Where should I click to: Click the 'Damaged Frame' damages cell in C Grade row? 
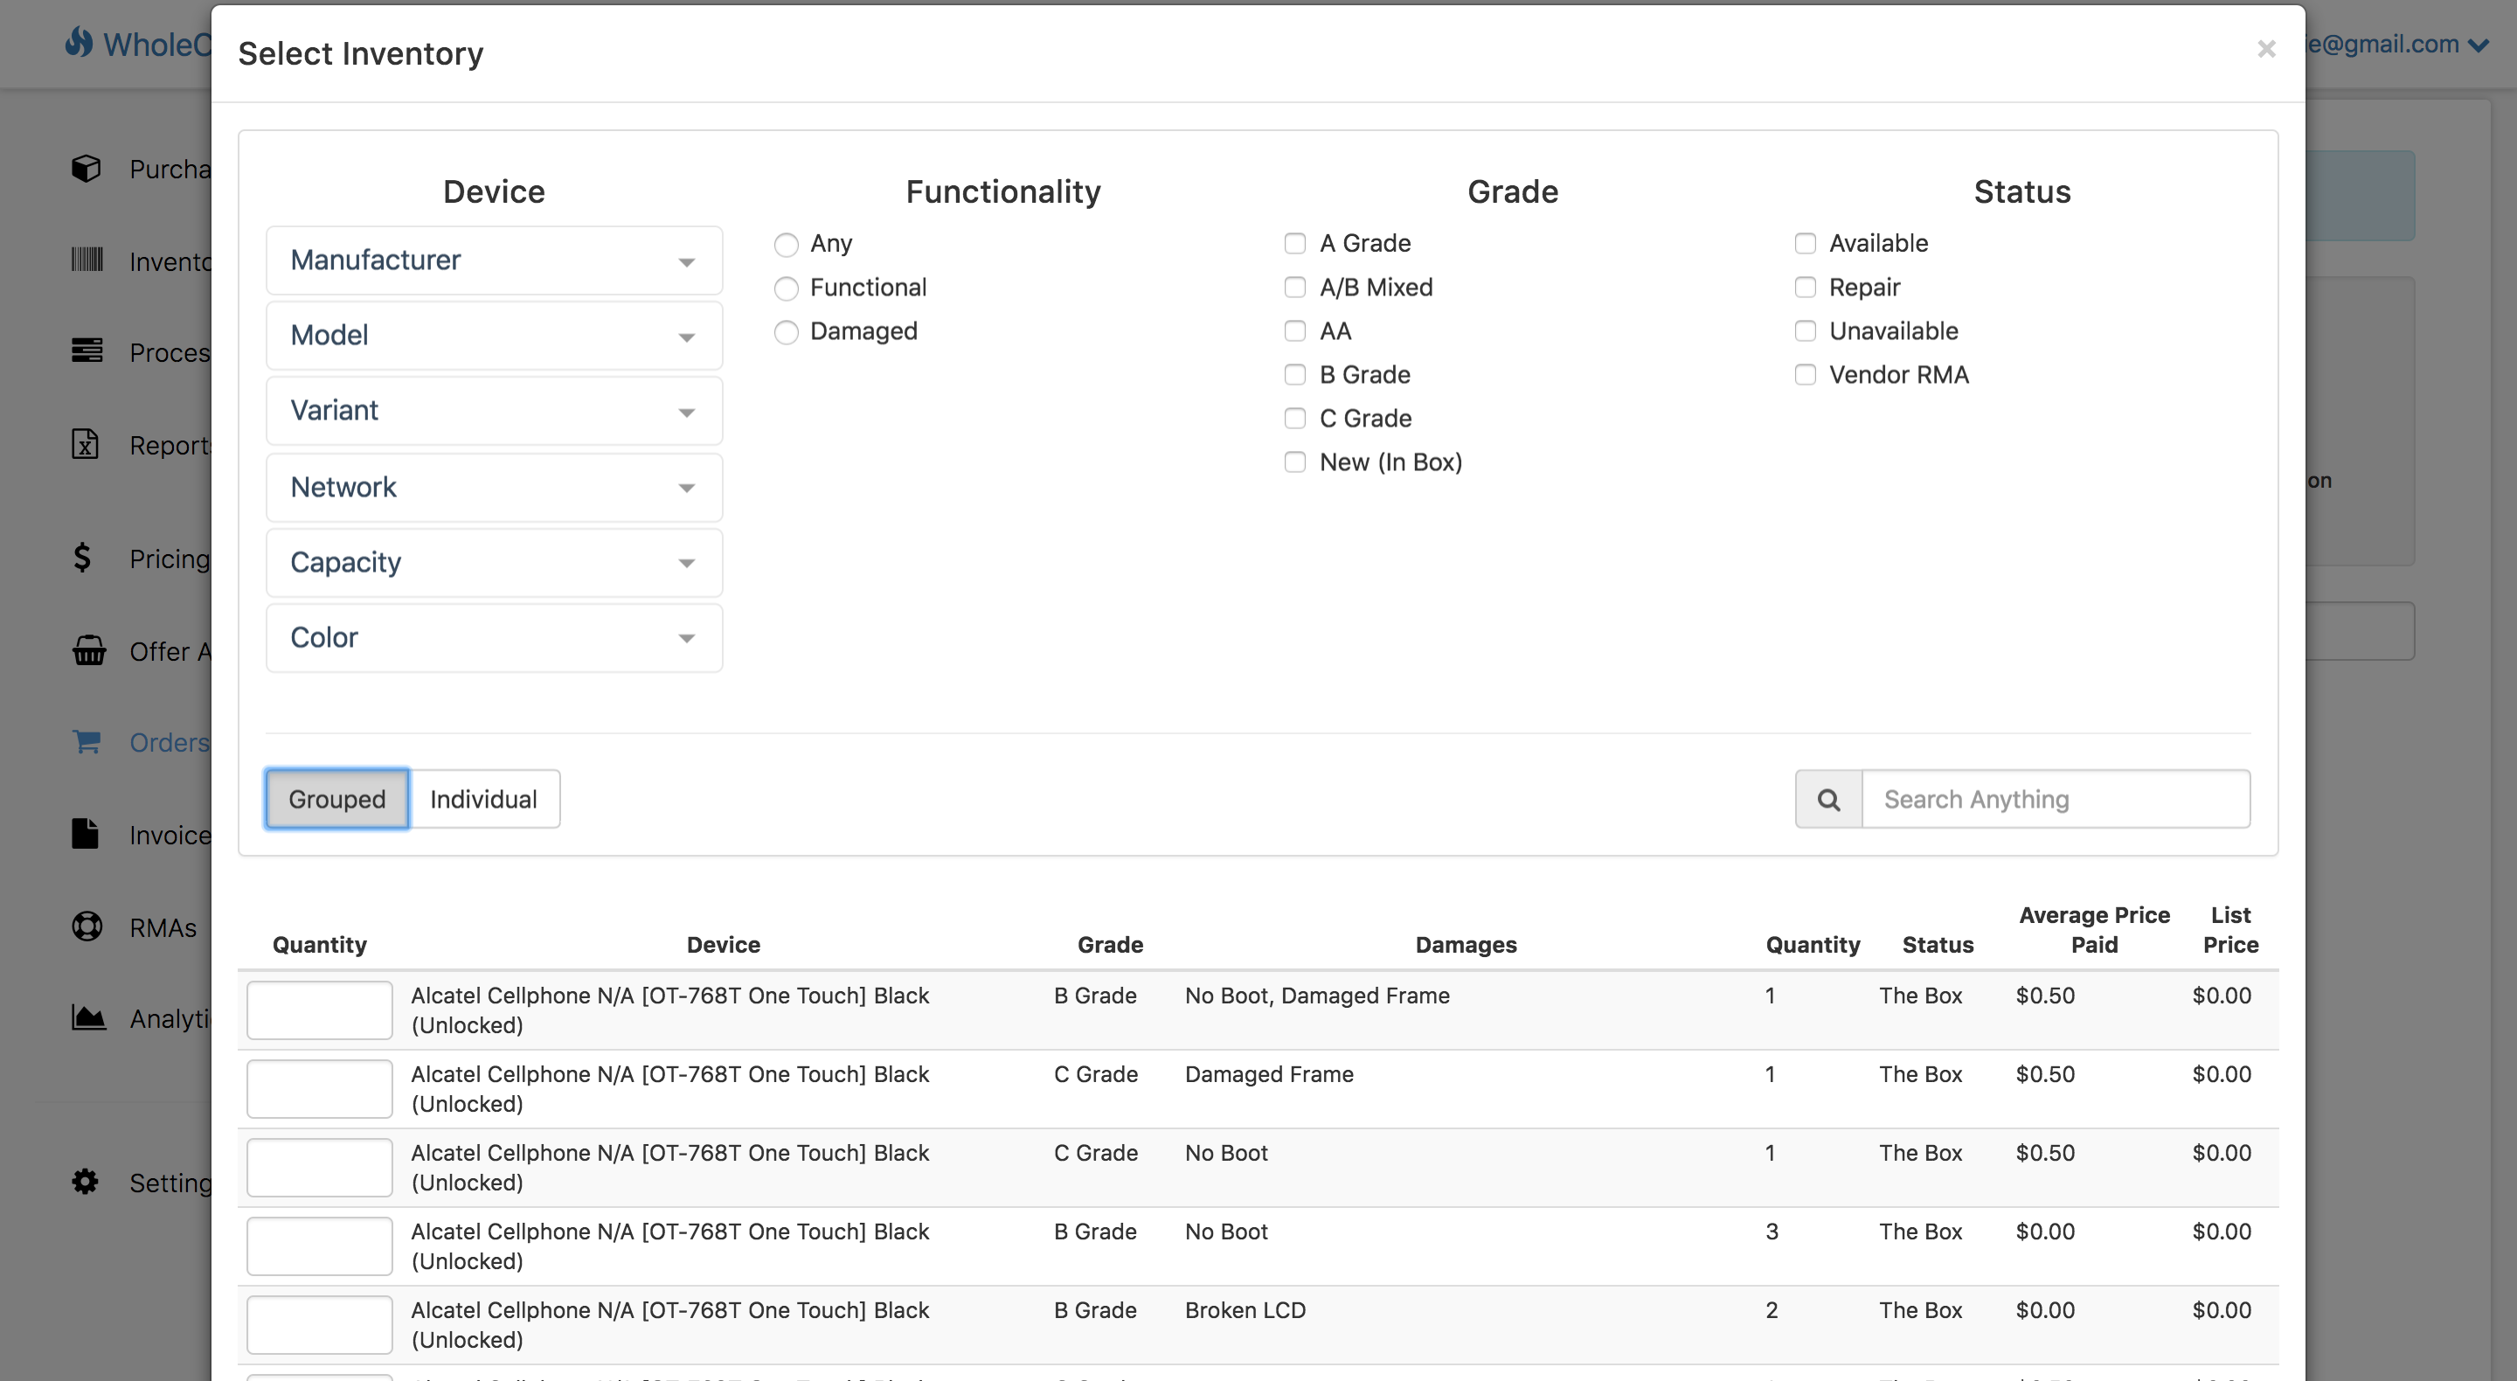(1269, 1074)
